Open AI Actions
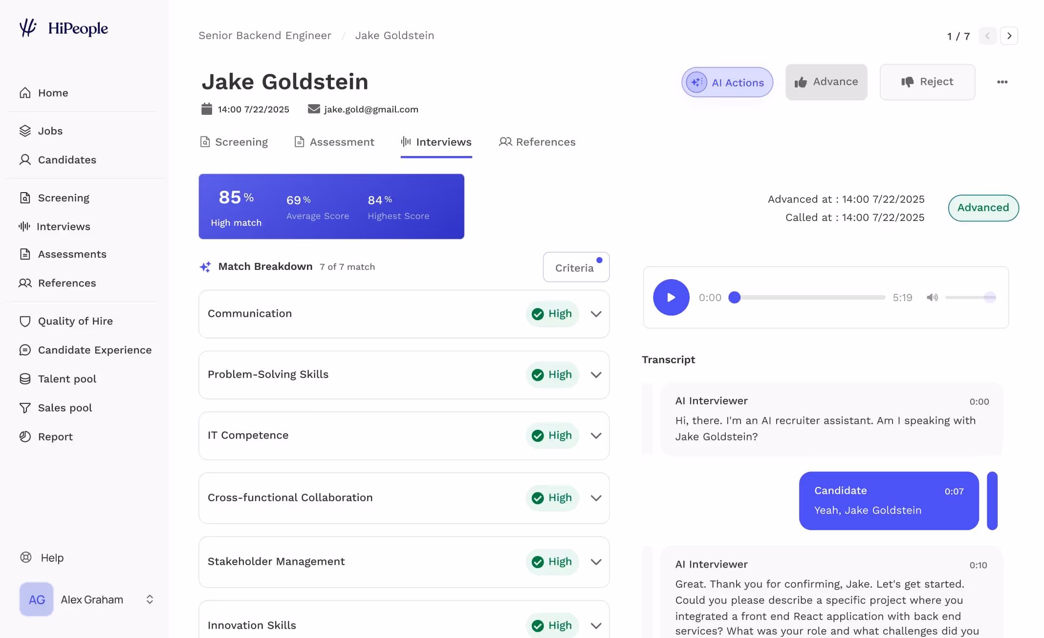The width and height of the screenshot is (1044, 638). pyautogui.click(x=727, y=82)
